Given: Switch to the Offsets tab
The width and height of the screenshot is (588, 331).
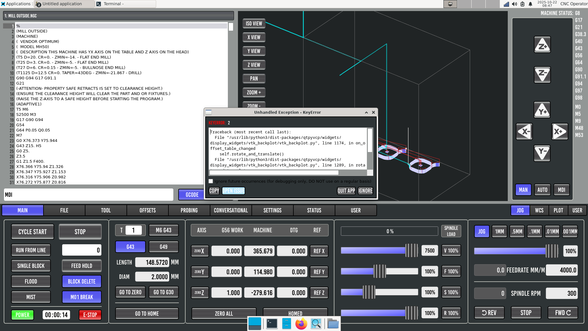Looking at the screenshot, I should pyautogui.click(x=147, y=210).
